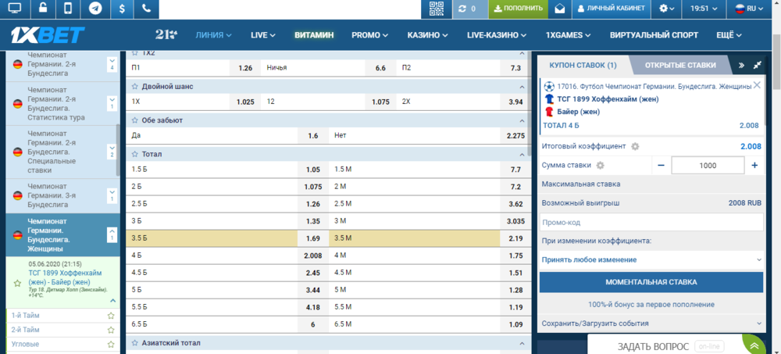
Task: Open the mobile apps phone icon
Action: 68,9
